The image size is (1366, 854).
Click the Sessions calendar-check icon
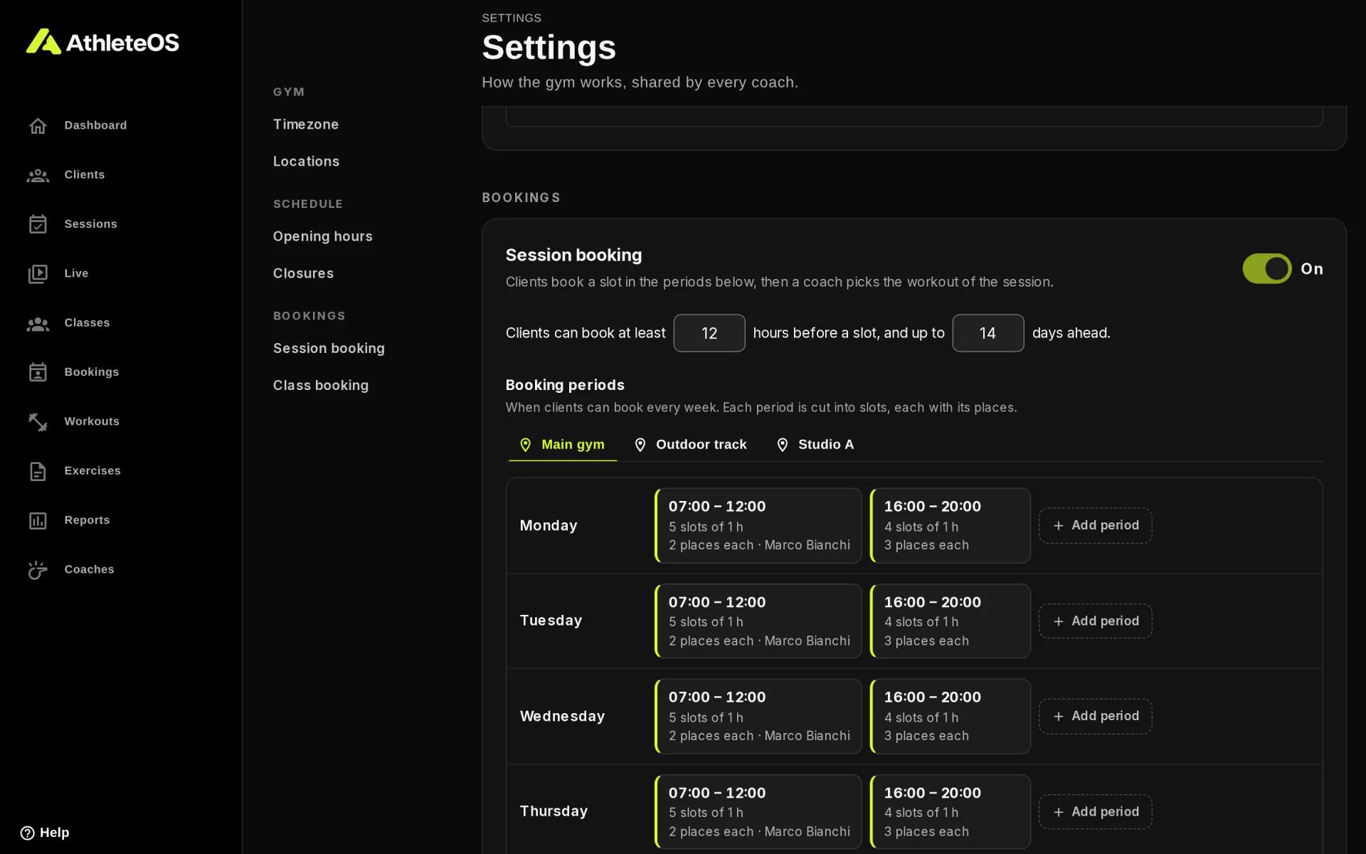[38, 224]
